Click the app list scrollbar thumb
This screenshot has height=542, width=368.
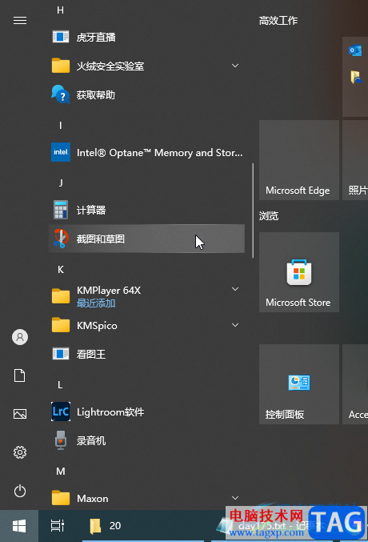click(253, 211)
